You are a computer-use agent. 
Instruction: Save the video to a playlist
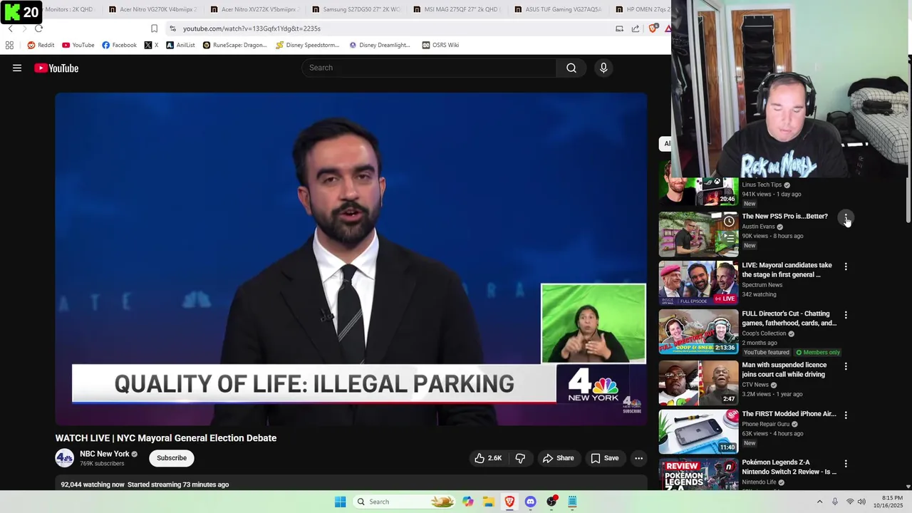pos(604,458)
